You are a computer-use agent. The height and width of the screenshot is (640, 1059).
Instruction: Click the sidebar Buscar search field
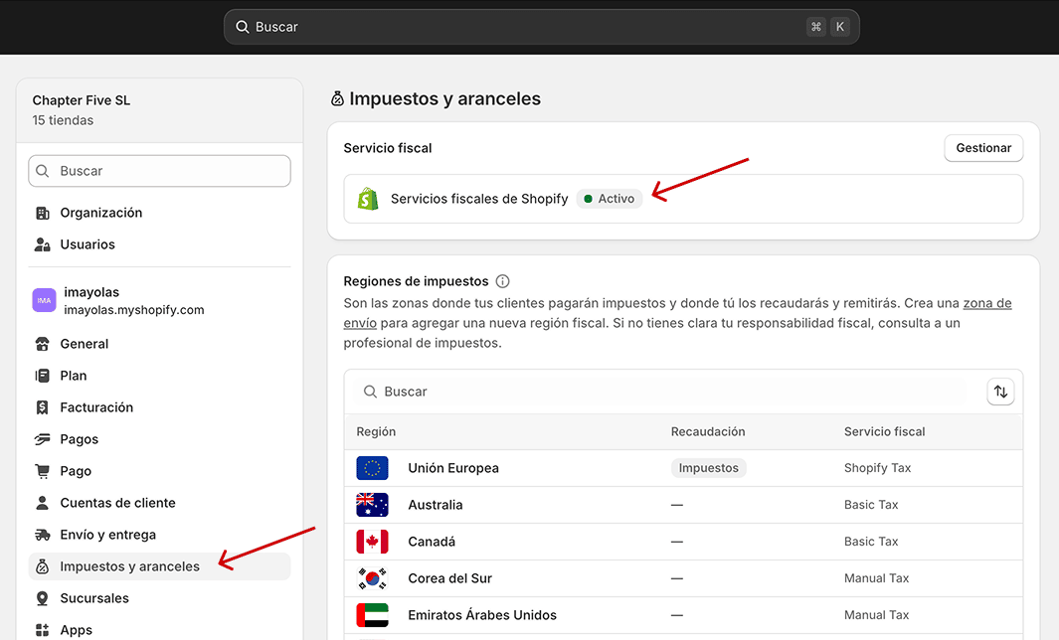point(159,171)
